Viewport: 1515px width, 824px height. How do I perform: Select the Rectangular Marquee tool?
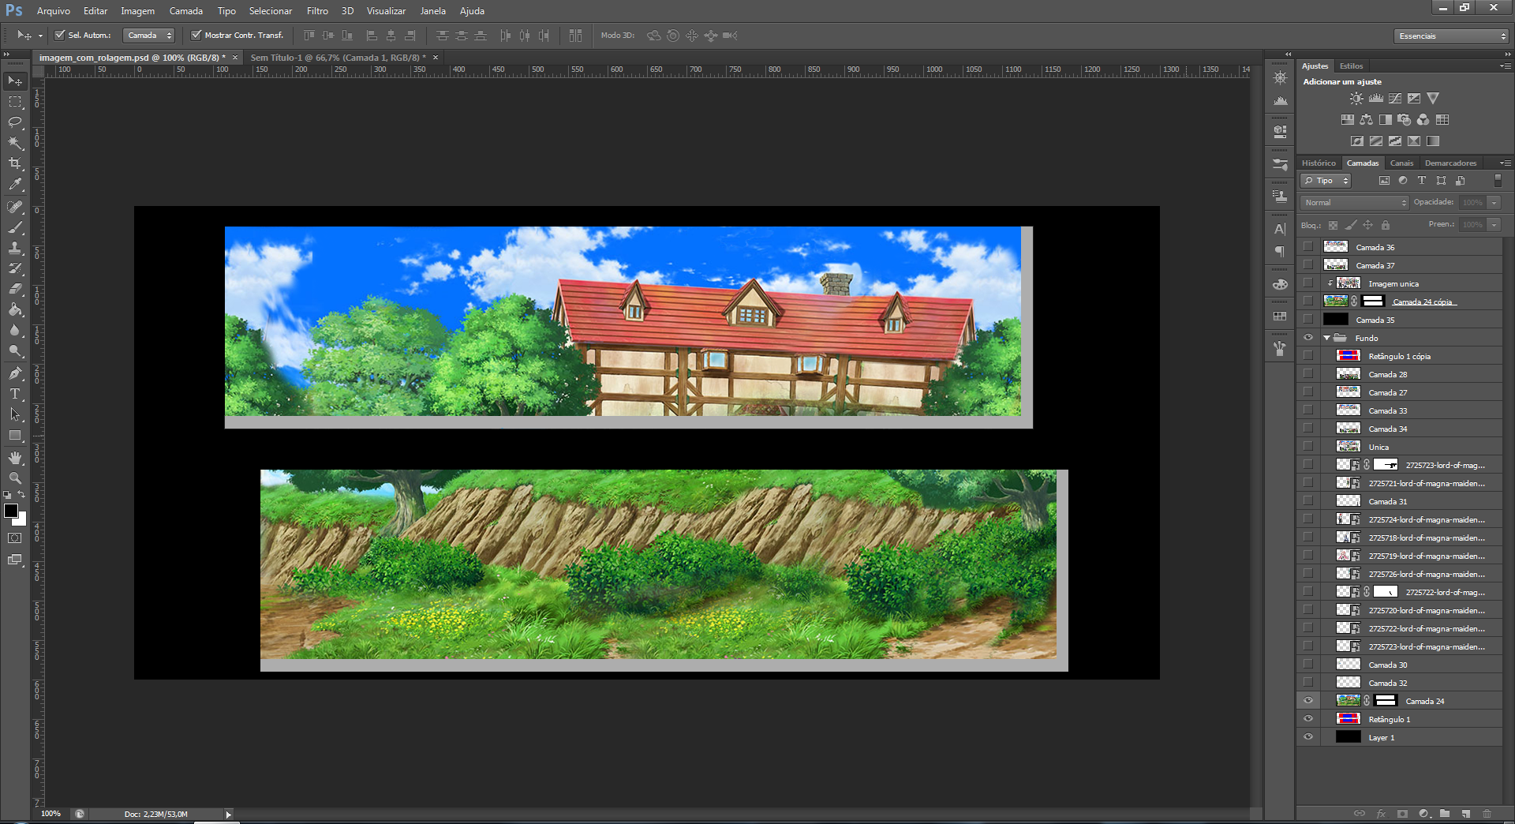tap(15, 102)
